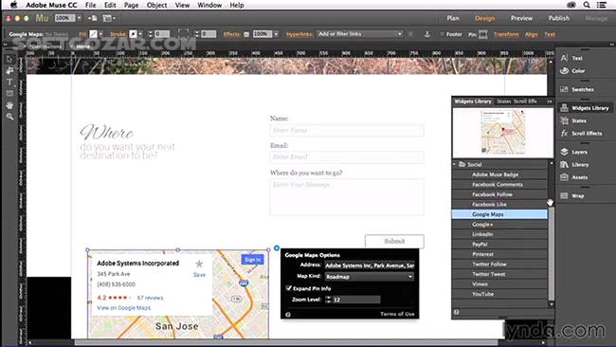Viewport: 616px width, 347px height.
Task: Adjust the stroke weight stepper
Action: [150, 34]
